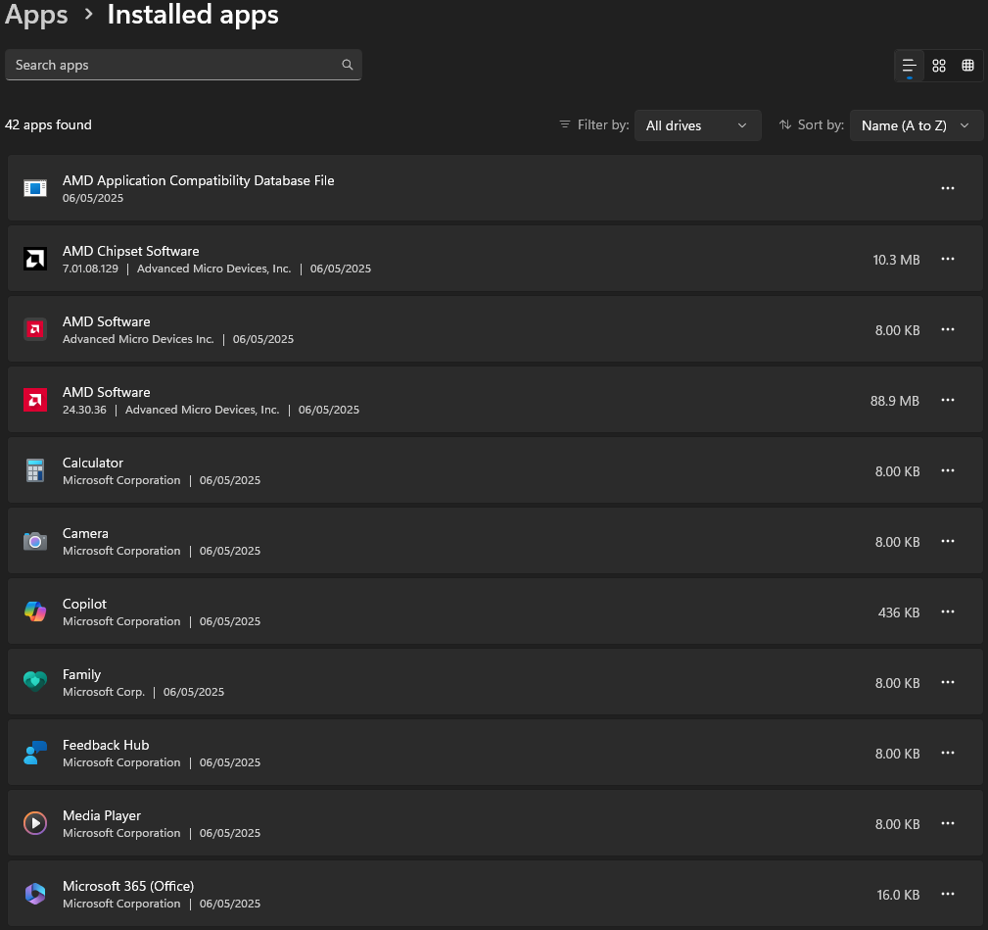Screen dimensions: 988x930
Task: Click the 88.9 MB size value
Action: point(895,401)
